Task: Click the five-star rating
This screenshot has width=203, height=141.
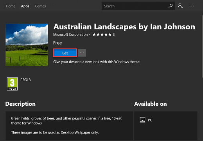Action: coord(102,34)
